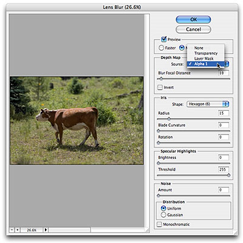Viewport: 243px width, 243px height.
Task: Click the Cancel button
Action: click(193, 29)
